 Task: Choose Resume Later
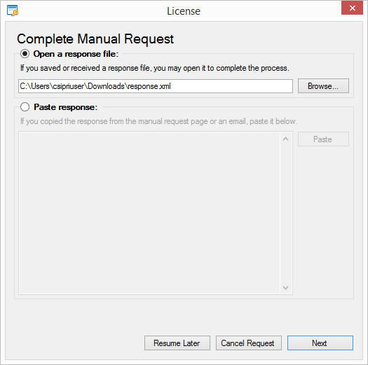pos(177,343)
